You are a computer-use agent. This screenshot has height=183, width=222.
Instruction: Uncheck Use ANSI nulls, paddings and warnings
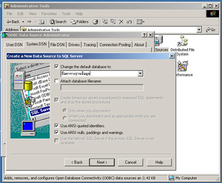coord(56,132)
